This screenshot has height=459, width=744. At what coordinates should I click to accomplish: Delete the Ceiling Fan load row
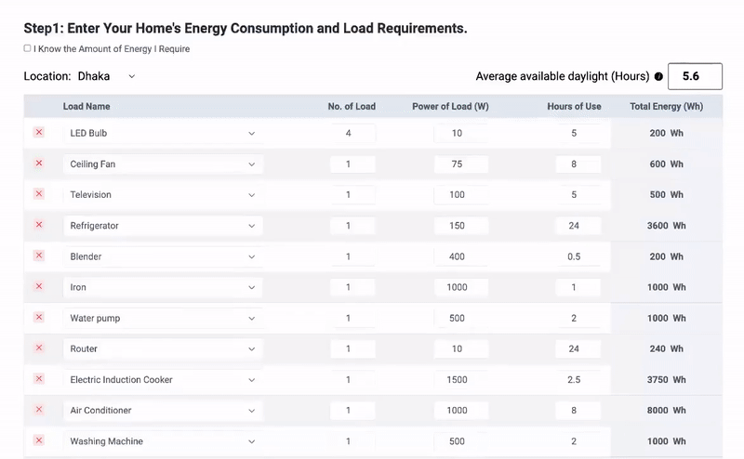(39, 164)
